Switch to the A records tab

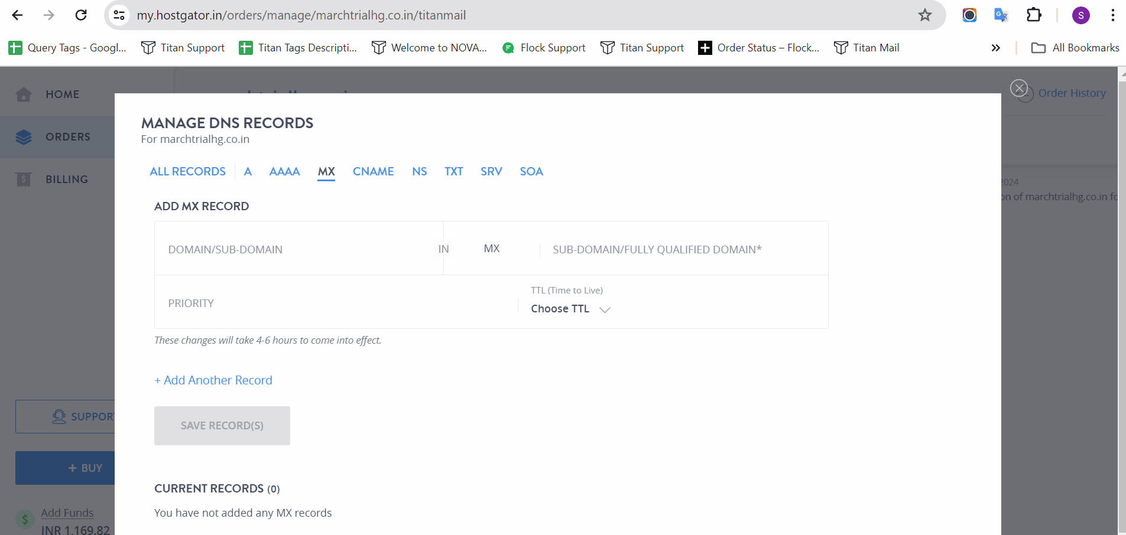(248, 171)
